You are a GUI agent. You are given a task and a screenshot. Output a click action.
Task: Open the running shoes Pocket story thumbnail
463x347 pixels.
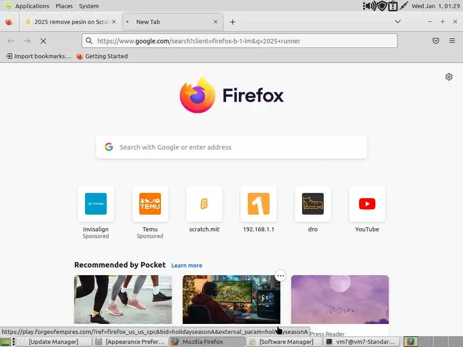[123, 300]
